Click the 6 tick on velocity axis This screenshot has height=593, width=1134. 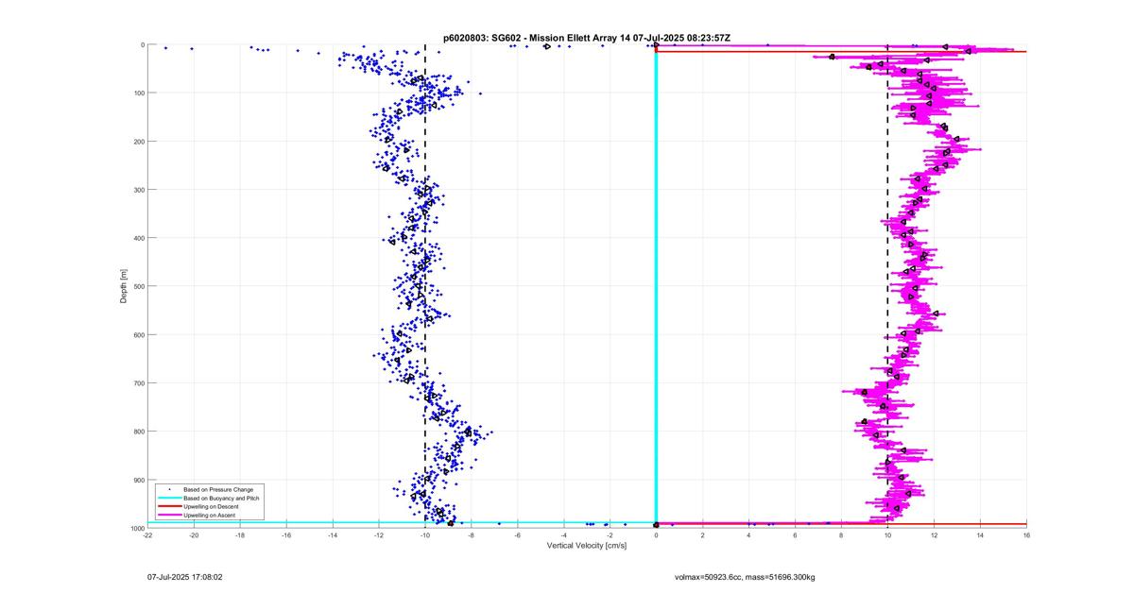[796, 535]
